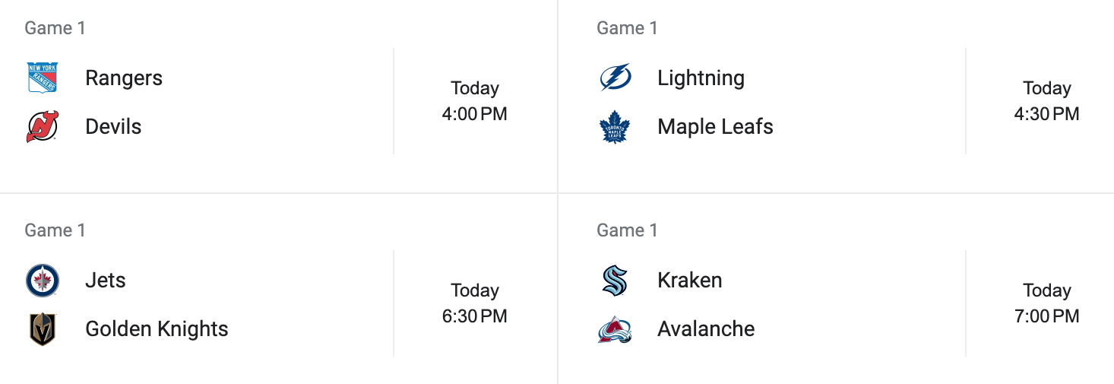
Task: Click the Seattle Kraken logo
Action: point(614,280)
